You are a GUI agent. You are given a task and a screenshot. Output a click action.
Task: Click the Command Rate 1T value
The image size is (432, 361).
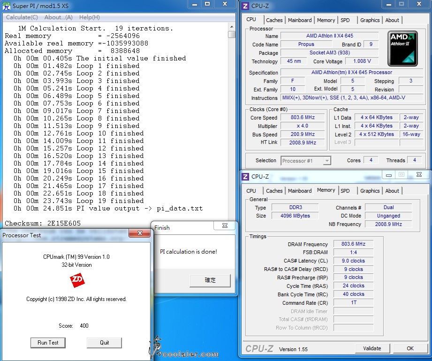tap(353, 302)
